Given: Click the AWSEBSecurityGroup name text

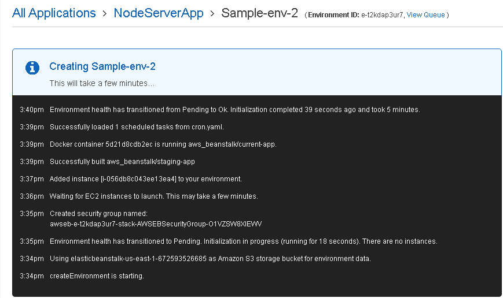Looking at the screenshot, I should tap(156, 223).
